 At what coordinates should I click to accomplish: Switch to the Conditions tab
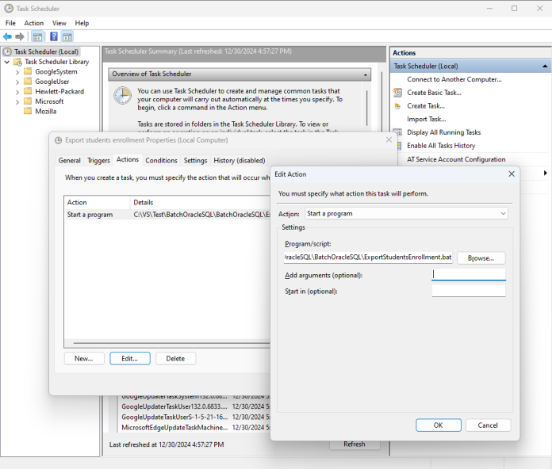point(161,160)
